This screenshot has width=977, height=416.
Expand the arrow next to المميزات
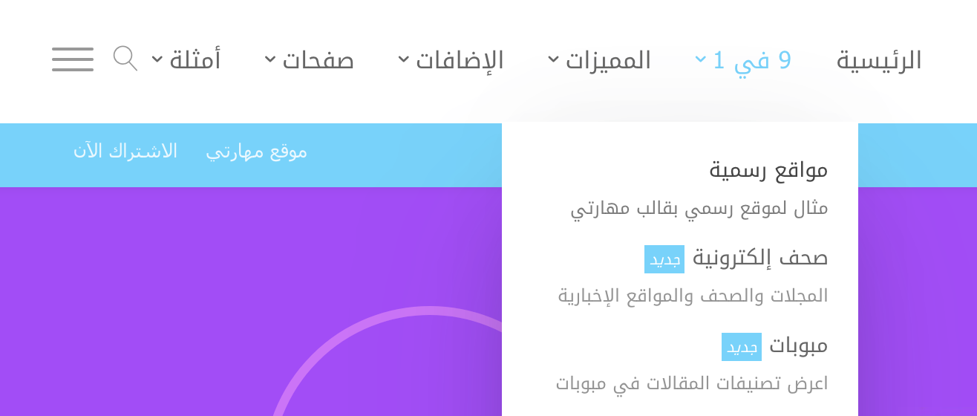click(554, 59)
